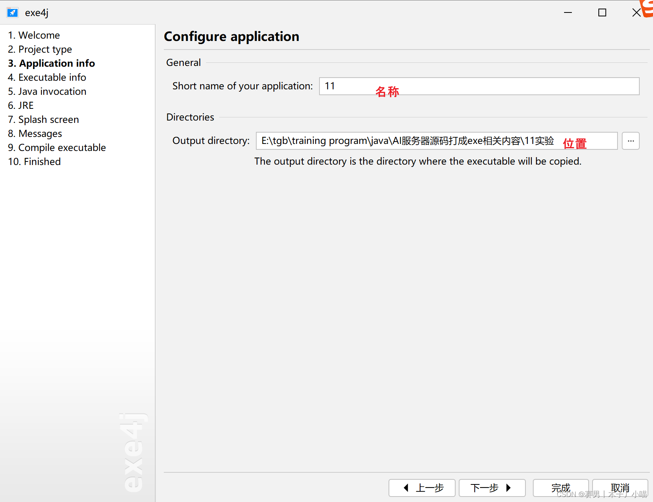Click the 完成 finish button
Screen dimensions: 653x502
coord(561,488)
